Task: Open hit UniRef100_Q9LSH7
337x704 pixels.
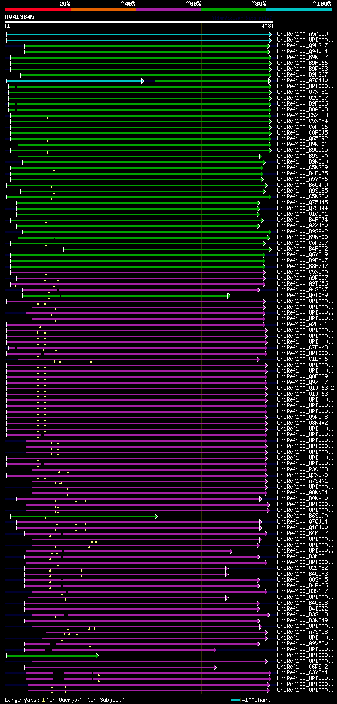Action: click(x=302, y=45)
